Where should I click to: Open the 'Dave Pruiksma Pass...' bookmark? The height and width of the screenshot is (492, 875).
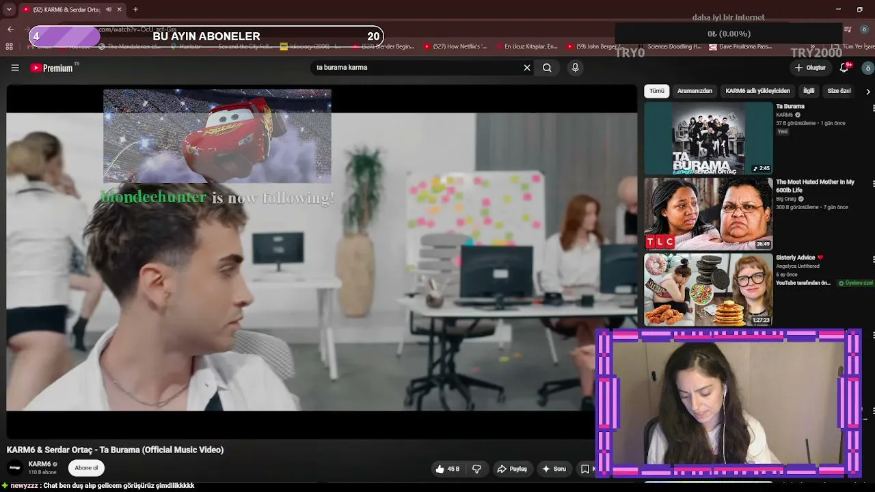(740, 46)
